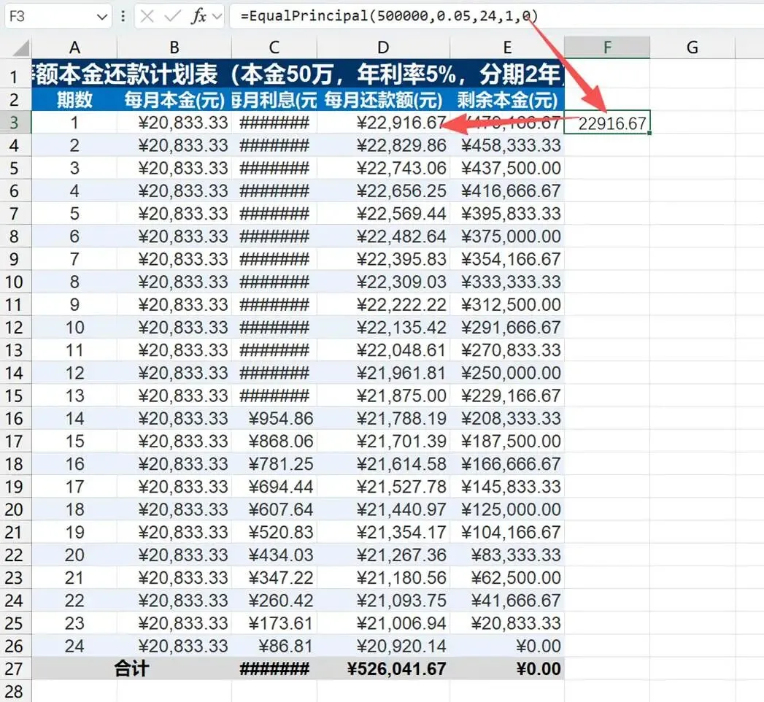Click cell with ¥395,833.33
Screen dimensions: 764x702
tap(506, 213)
